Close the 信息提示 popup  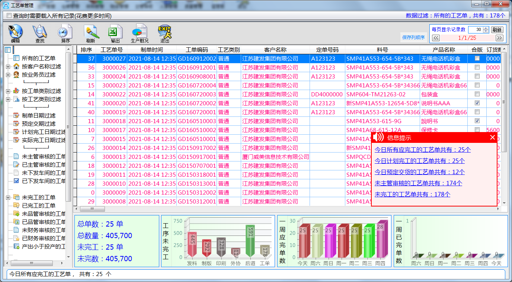[x=492, y=137]
